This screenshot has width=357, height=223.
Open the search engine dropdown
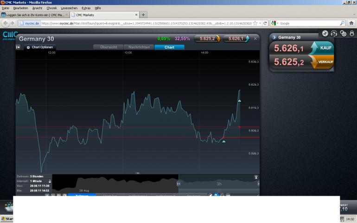tap(274, 23)
